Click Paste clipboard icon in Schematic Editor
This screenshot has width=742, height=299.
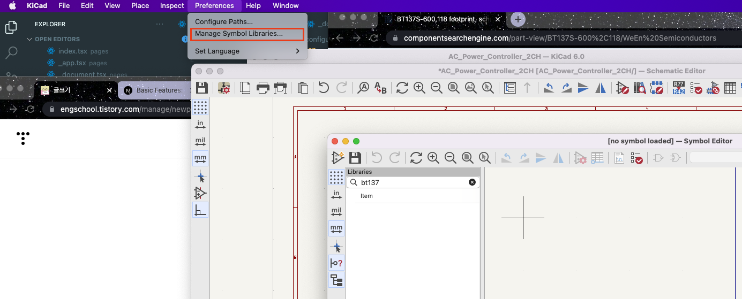303,88
